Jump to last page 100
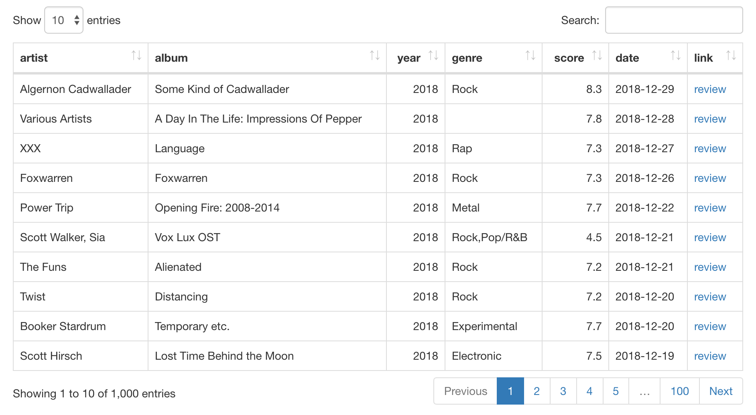756x415 pixels. (679, 391)
